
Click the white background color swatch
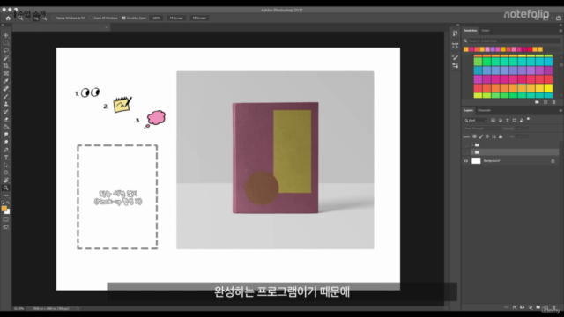coord(8,211)
